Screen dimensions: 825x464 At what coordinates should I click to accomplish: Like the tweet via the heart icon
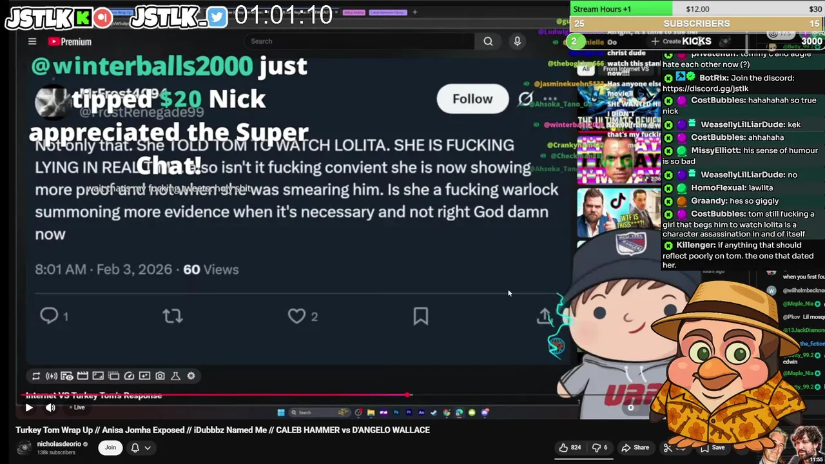296,316
